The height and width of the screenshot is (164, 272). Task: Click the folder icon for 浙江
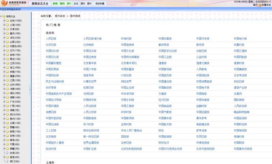click(7, 68)
